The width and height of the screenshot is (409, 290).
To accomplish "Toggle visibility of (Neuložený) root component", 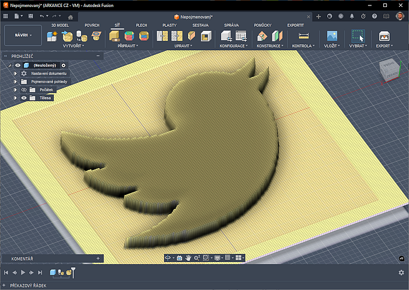I will click(18, 65).
